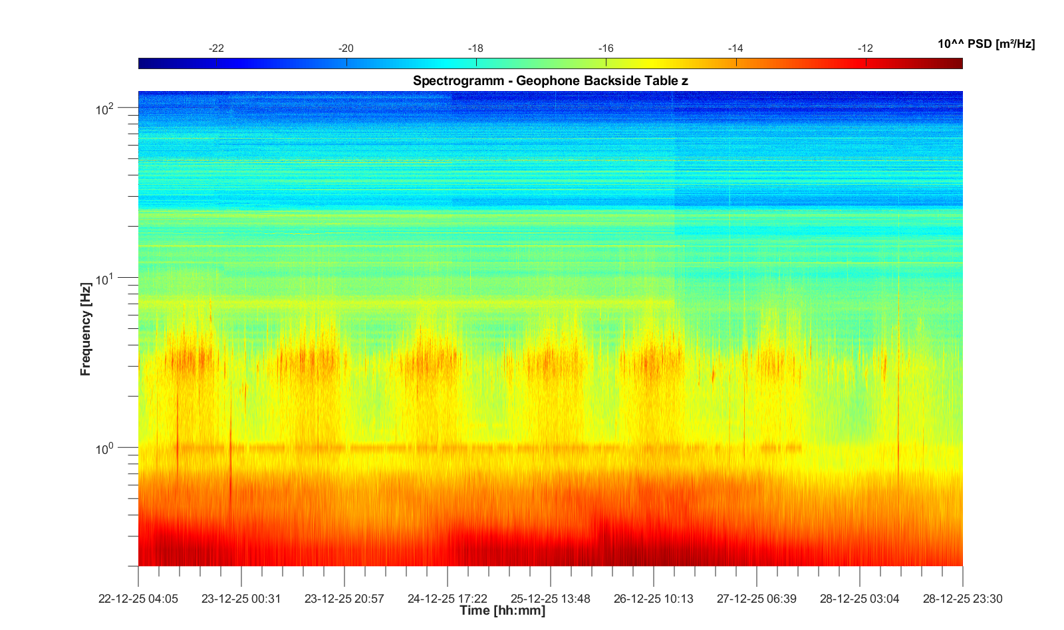1064x630 pixels.
Task: Select the -22 tick label on colorbar
Action: 216,49
